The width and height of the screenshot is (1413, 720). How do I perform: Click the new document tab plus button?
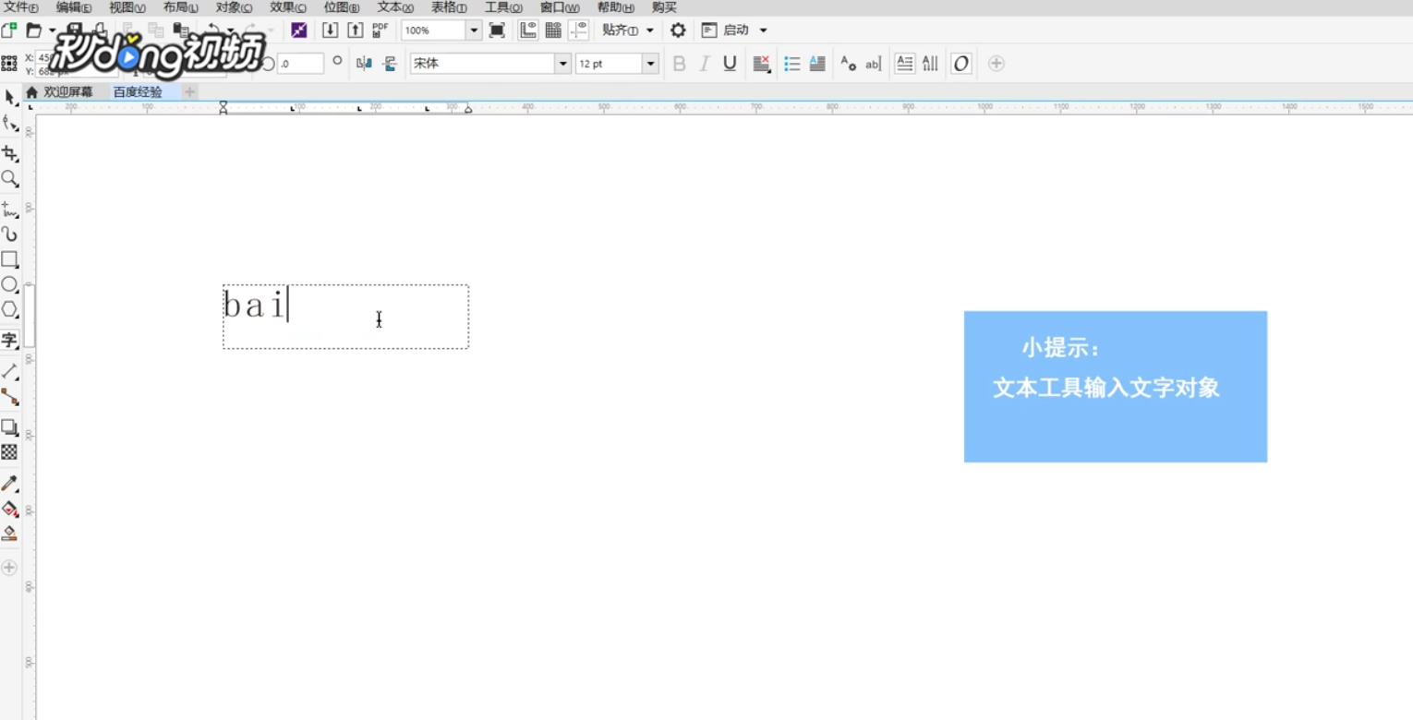coord(189,92)
